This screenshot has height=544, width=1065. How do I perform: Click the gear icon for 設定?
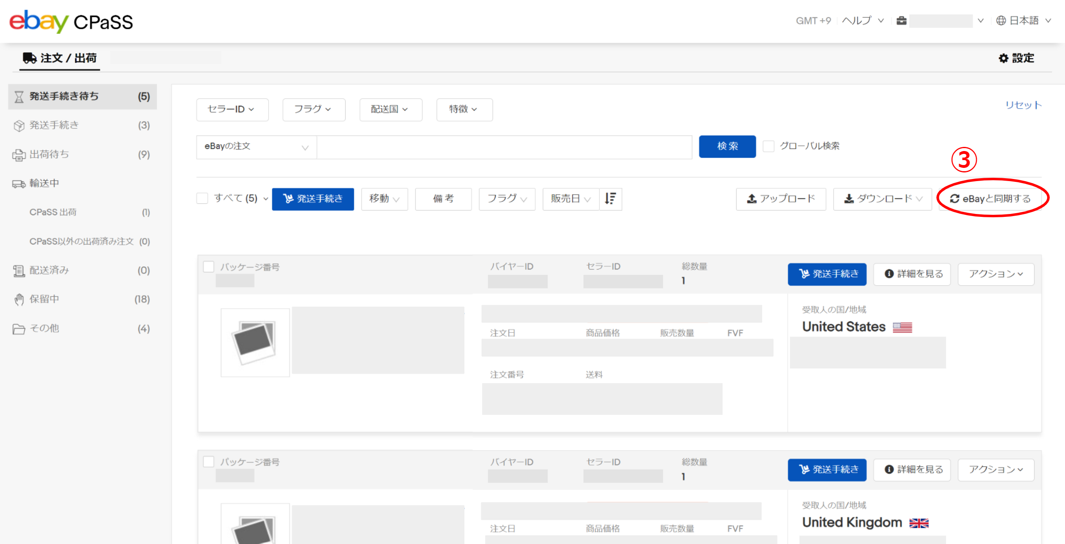[x=1003, y=58]
